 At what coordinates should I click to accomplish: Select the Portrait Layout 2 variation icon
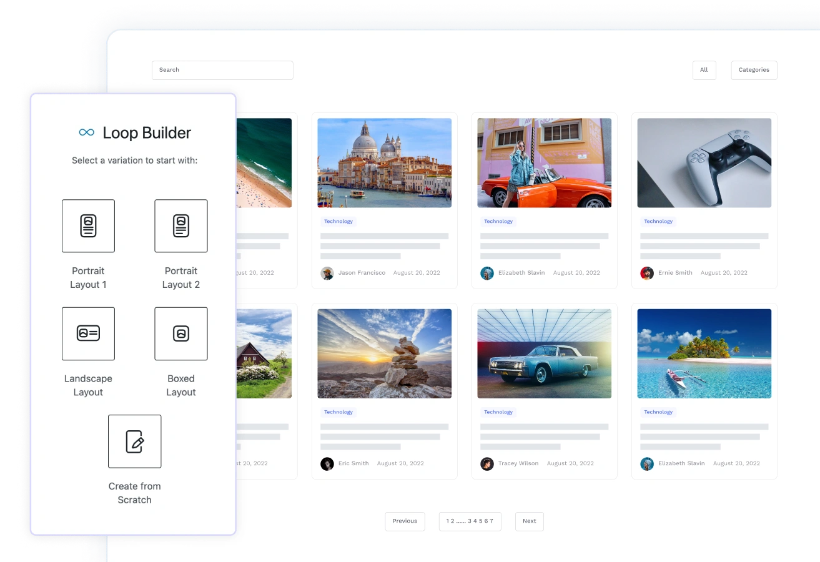coord(181,226)
